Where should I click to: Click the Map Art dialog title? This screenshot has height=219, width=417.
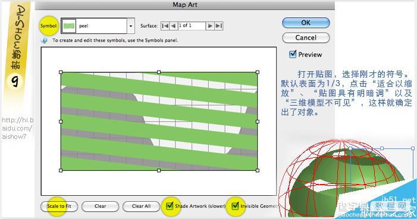185,5
